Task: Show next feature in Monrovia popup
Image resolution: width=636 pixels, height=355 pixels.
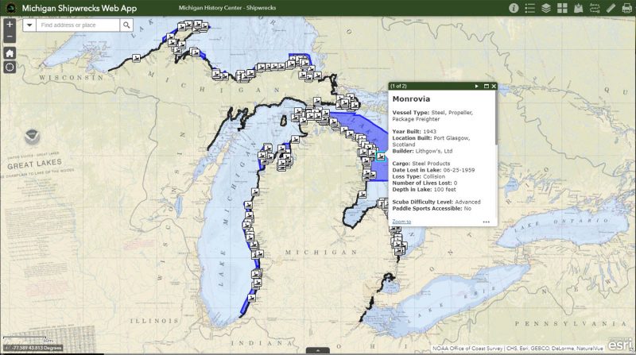Action: coord(476,86)
